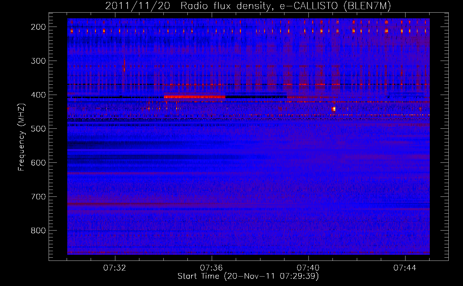The image size is (463, 286).
Task: Select the '500' frequency axis label
Action: (x=38, y=129)
